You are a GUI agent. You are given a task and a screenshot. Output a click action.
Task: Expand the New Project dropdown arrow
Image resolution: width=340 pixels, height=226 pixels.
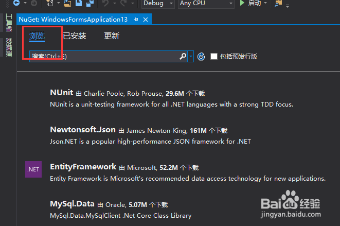click(59, 3)
